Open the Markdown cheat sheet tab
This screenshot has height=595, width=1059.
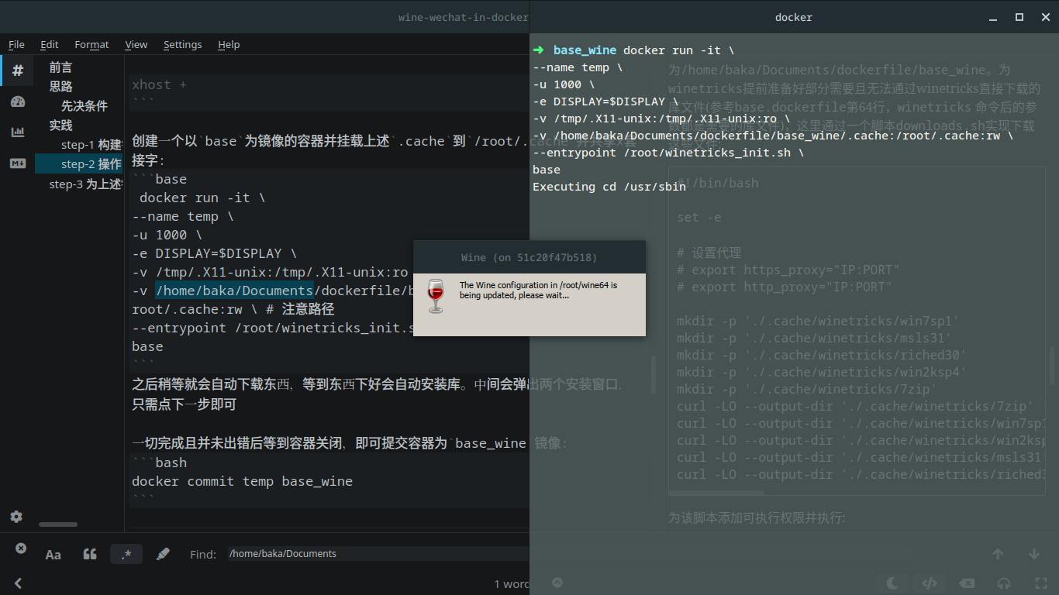click(x=17, y=163)
